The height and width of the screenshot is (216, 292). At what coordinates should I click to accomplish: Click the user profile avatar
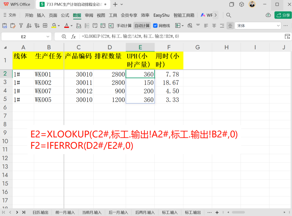coord(252,4)
